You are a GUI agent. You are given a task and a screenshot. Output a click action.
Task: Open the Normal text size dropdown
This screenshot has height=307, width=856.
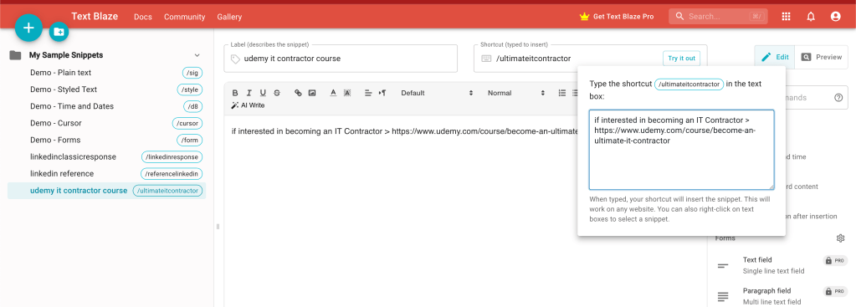(x=516, y=93)
